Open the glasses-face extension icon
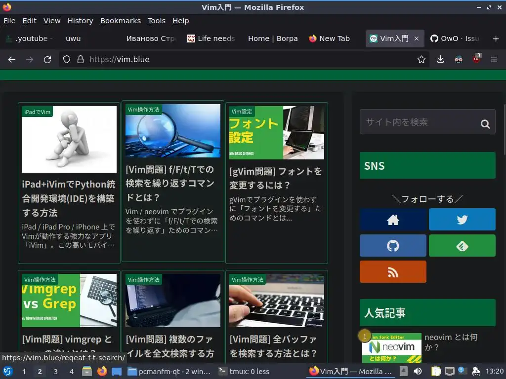The width and height of the screenshot is (506, 379). coord(458,59)
